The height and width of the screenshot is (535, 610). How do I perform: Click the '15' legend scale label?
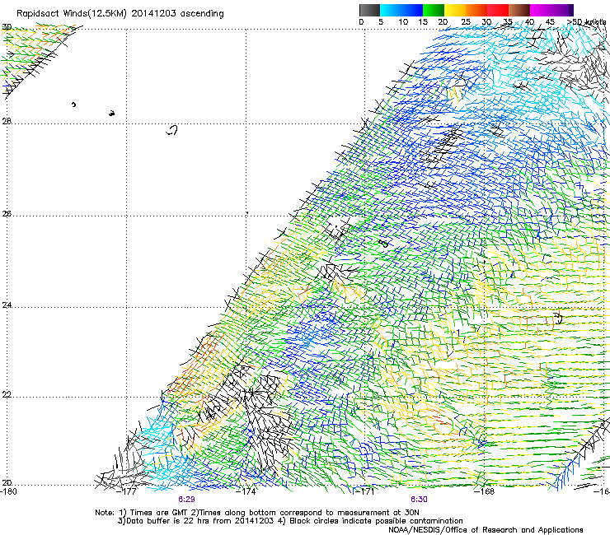tap(423, 21)
